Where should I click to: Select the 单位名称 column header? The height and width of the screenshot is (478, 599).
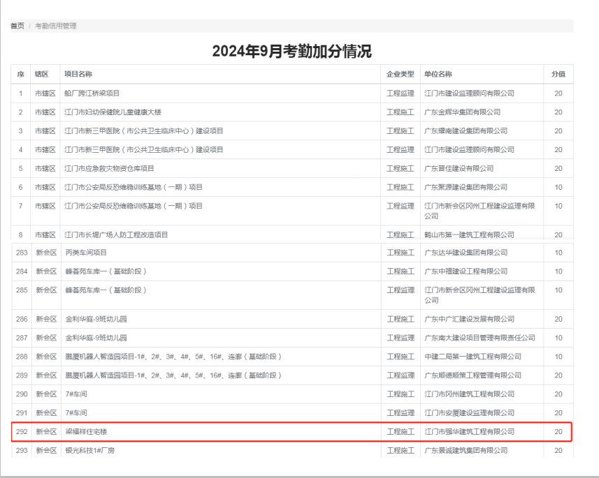[438, 74]
